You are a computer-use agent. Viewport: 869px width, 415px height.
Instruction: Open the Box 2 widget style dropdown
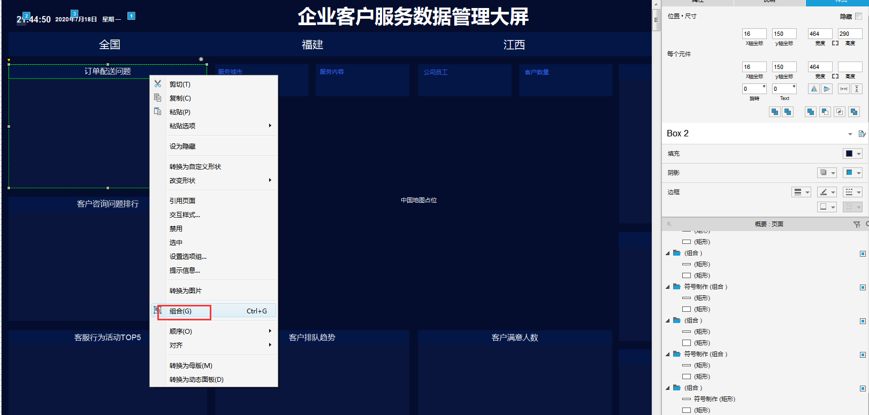click(850, 134)
